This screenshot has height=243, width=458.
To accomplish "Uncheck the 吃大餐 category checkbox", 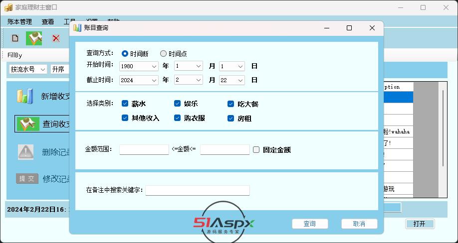I will coord(231,104).
